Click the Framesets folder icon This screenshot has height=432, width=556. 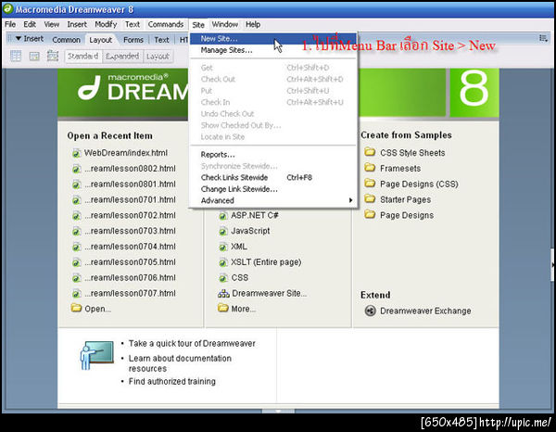pyautogui.click(x=370, y=168)
